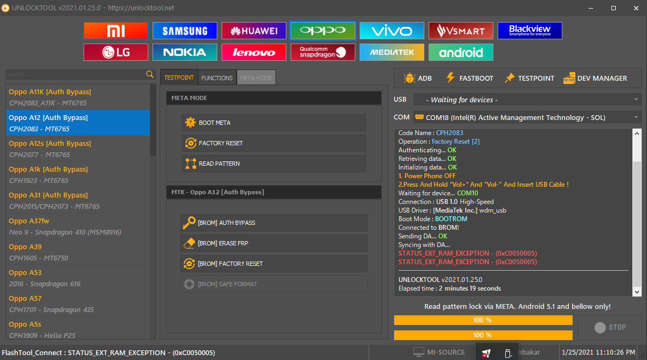Click the date and time in status bar
Screen dimensions: 647x360
(x=598, y=352)
